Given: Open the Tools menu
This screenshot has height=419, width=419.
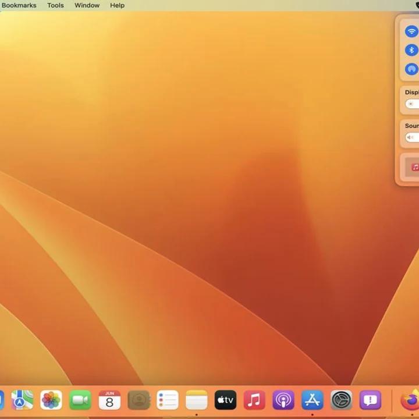Looking at the screenshot, I should [x=55, y=5].
